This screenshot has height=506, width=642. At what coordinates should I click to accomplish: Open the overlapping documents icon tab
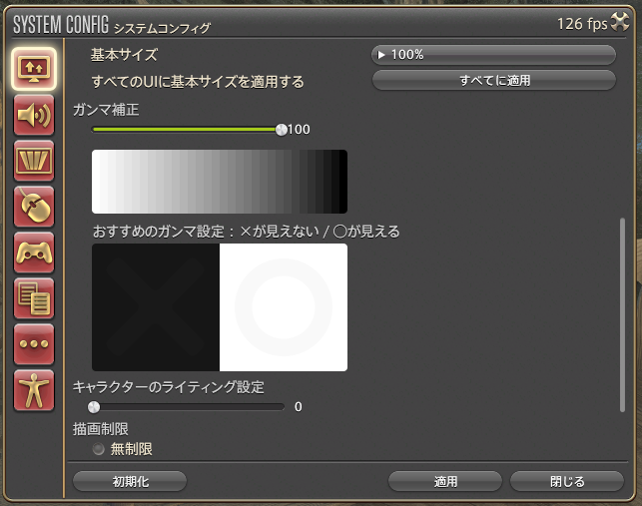pos(35,298)
